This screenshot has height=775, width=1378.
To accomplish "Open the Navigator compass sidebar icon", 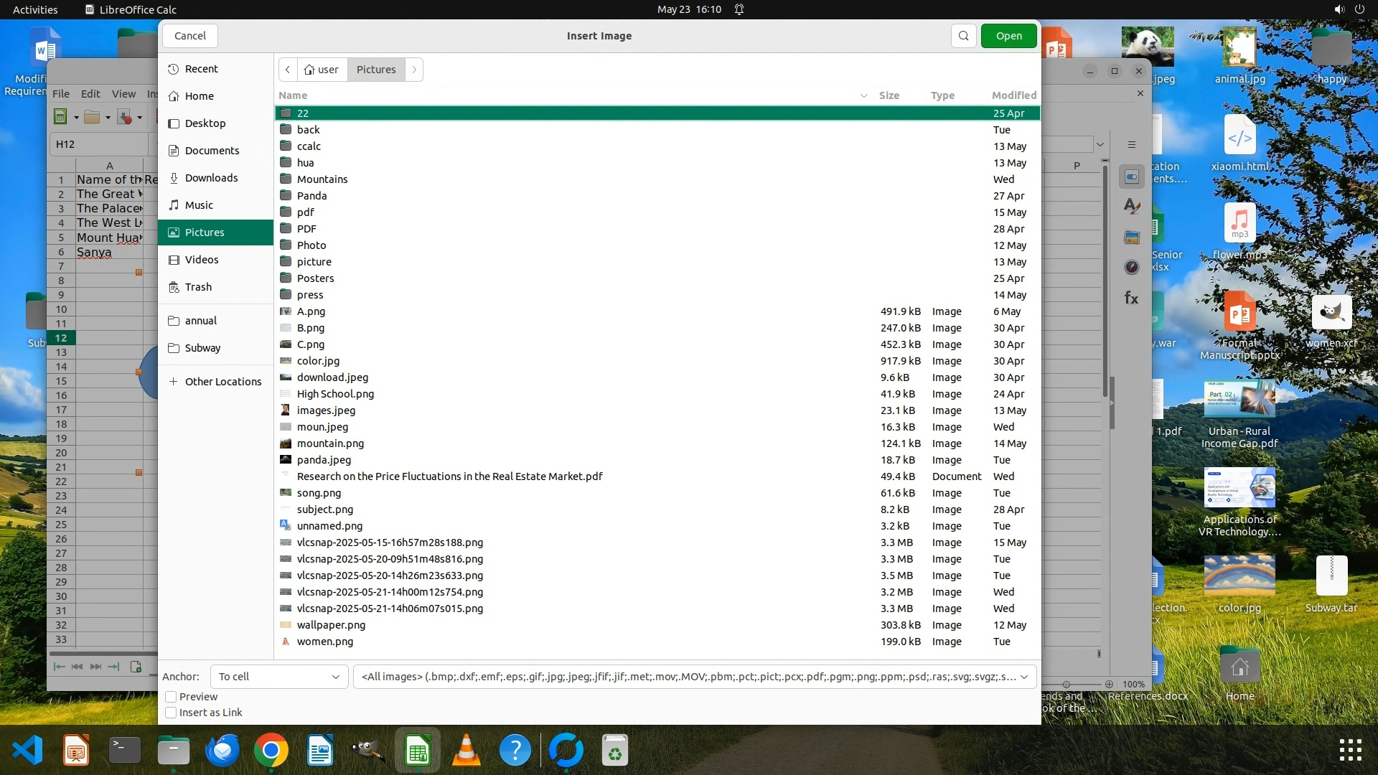I will (1132, 267).
